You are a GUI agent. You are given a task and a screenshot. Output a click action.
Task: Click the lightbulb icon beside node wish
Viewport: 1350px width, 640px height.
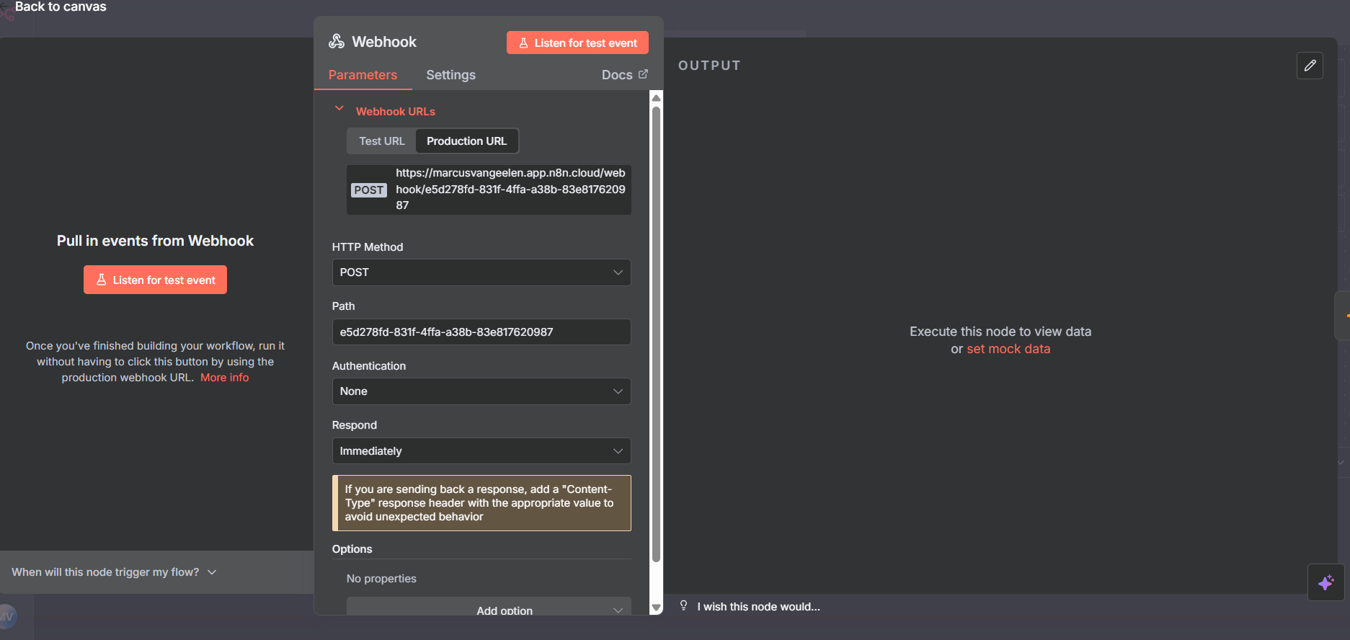[x=684, y=606]
